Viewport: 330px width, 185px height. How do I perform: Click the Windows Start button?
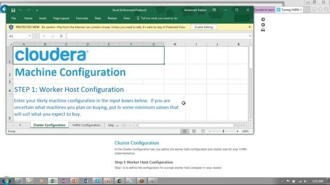pyautogui.click(x=6, y=181)
